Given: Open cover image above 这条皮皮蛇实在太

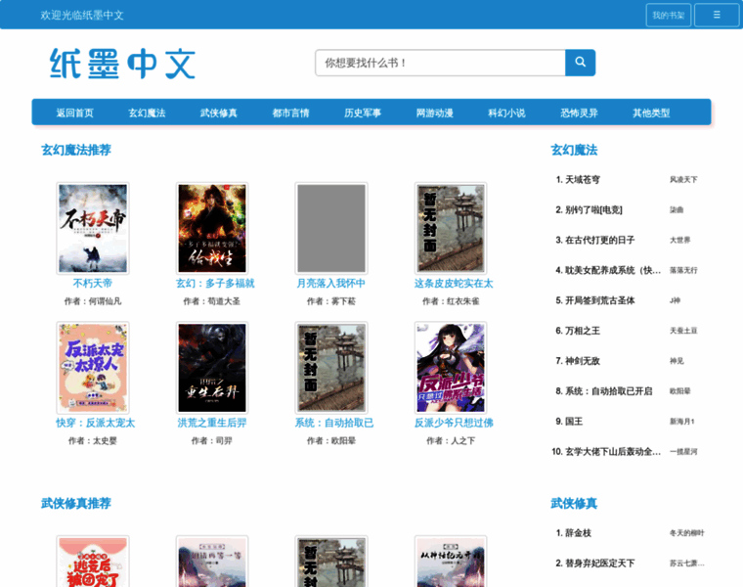Looking at the screenshot, I should pos(451,228).
